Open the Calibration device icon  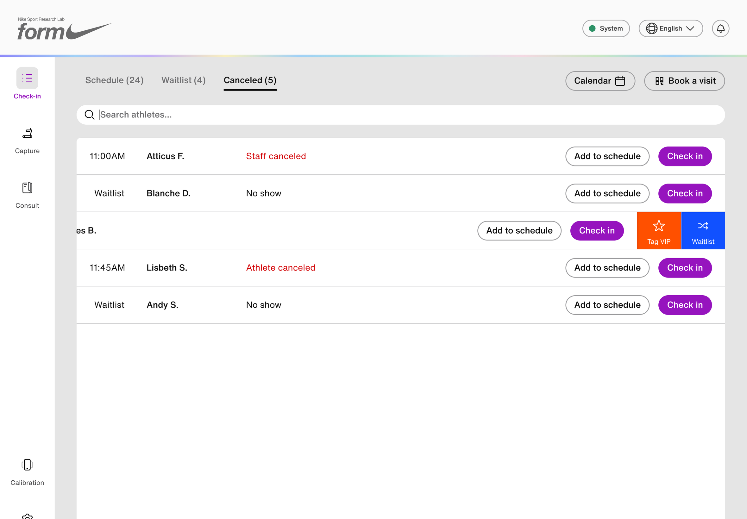coord(27,465)
